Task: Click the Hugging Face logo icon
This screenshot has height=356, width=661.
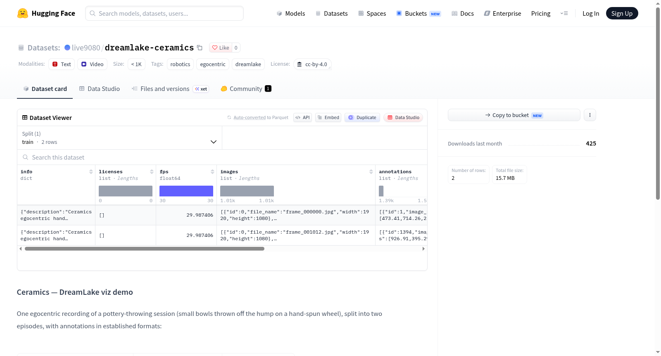Action: coord(23,13)
